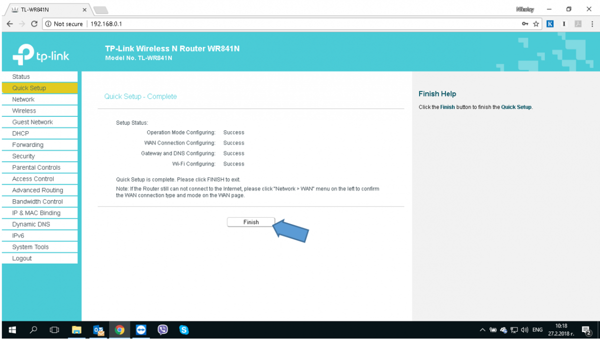The height and width of the screenshot is (340, 600).
Task: Open the Action Center notifications
Action: click(587, 330)
